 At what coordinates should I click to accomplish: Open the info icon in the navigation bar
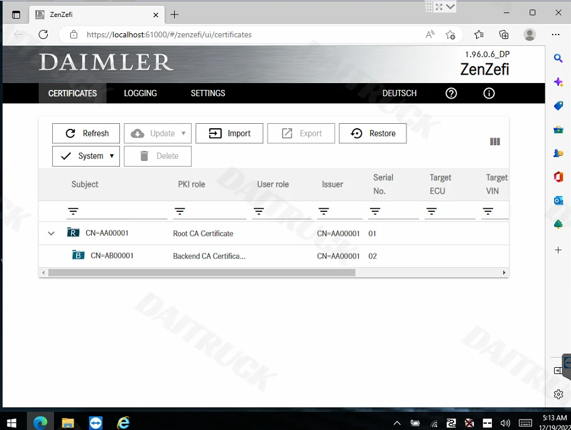(489, 93)
